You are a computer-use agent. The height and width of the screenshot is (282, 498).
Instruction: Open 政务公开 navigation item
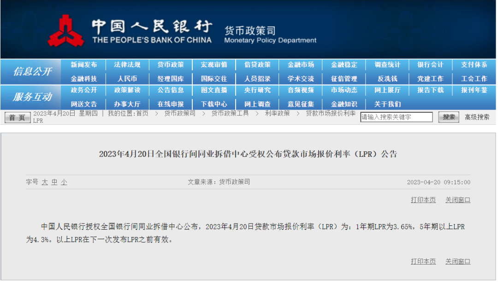[84, 90]
